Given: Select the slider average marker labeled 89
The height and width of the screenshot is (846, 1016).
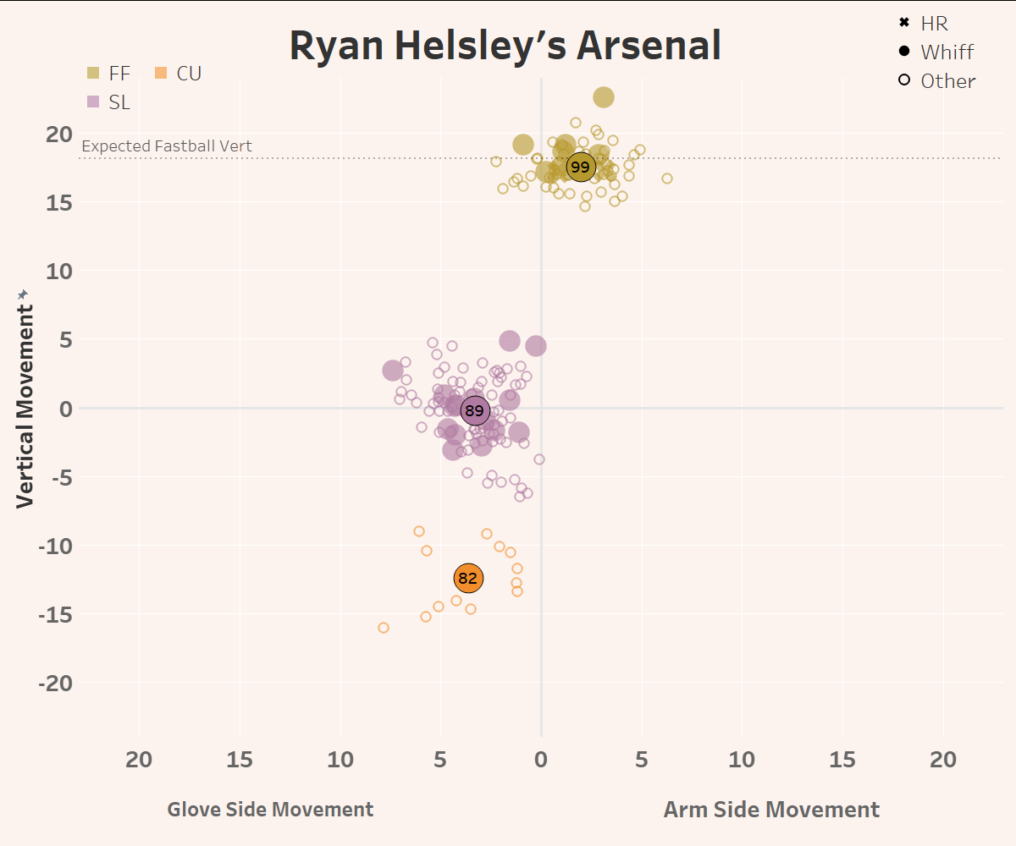Looking at the screenshot, I should coord(475,411).
